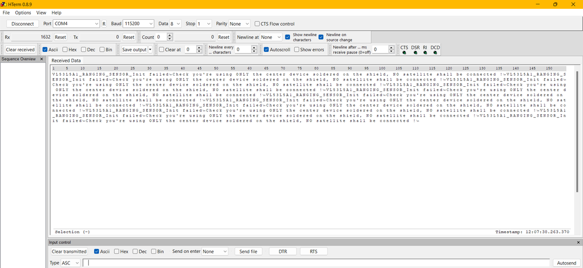
Task: Toggle the Autoscroll checkbox
Action: pyautogui.click(x=266, y=50)
